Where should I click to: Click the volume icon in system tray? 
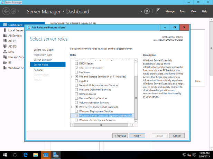(189, 155)
